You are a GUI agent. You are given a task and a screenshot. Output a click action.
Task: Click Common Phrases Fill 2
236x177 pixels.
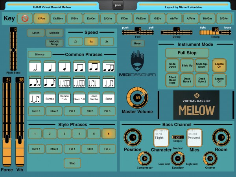(90, 111)
